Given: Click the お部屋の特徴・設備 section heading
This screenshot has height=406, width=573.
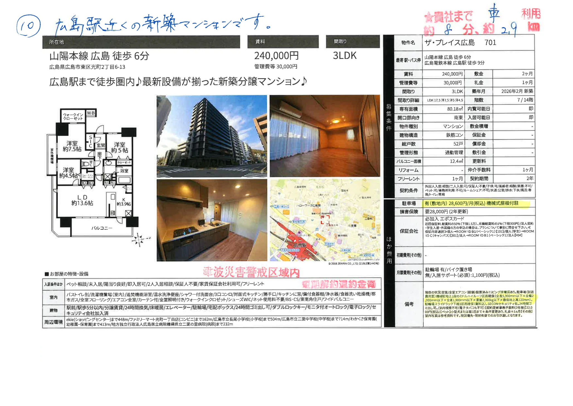Looking at the screenshot, I should coord(67,274).
